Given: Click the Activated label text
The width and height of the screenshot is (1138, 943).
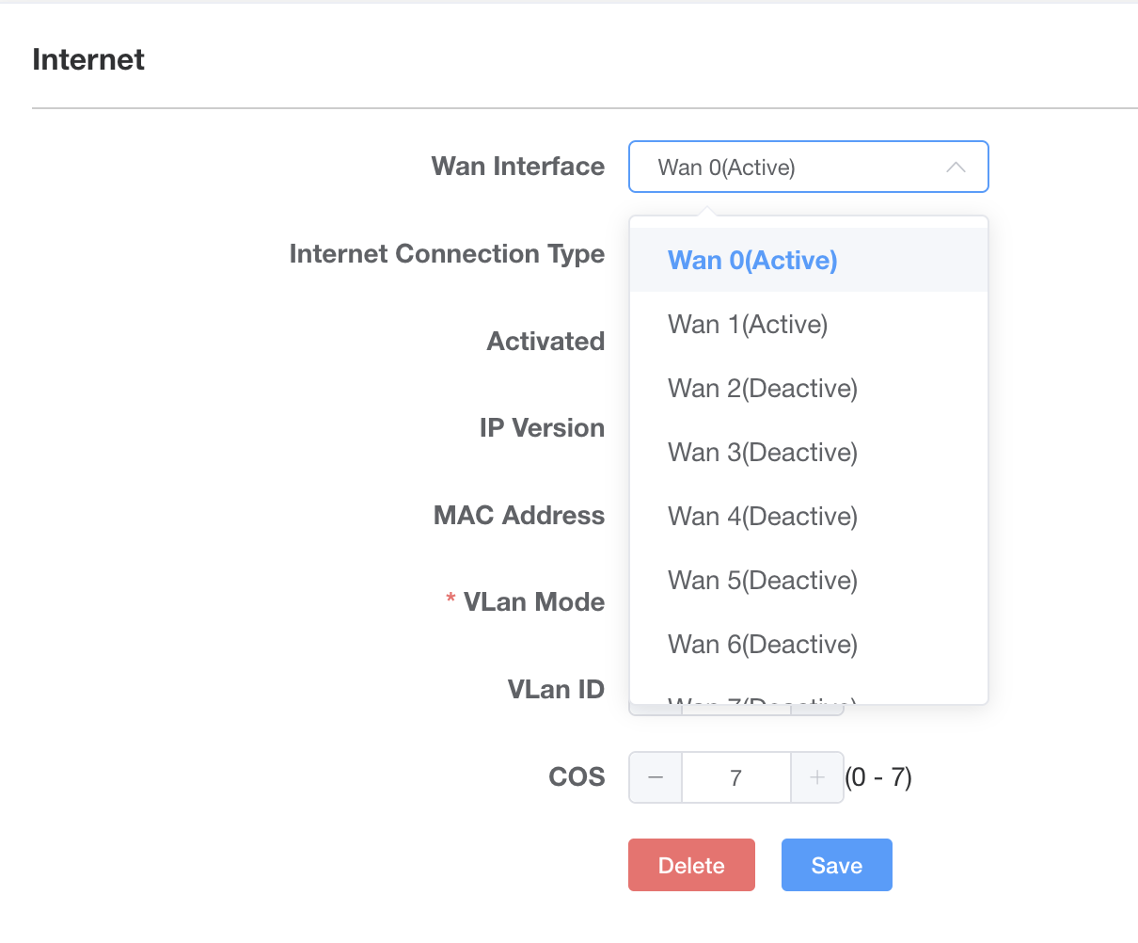Looking at the screenshot, I should click(545, 342).
